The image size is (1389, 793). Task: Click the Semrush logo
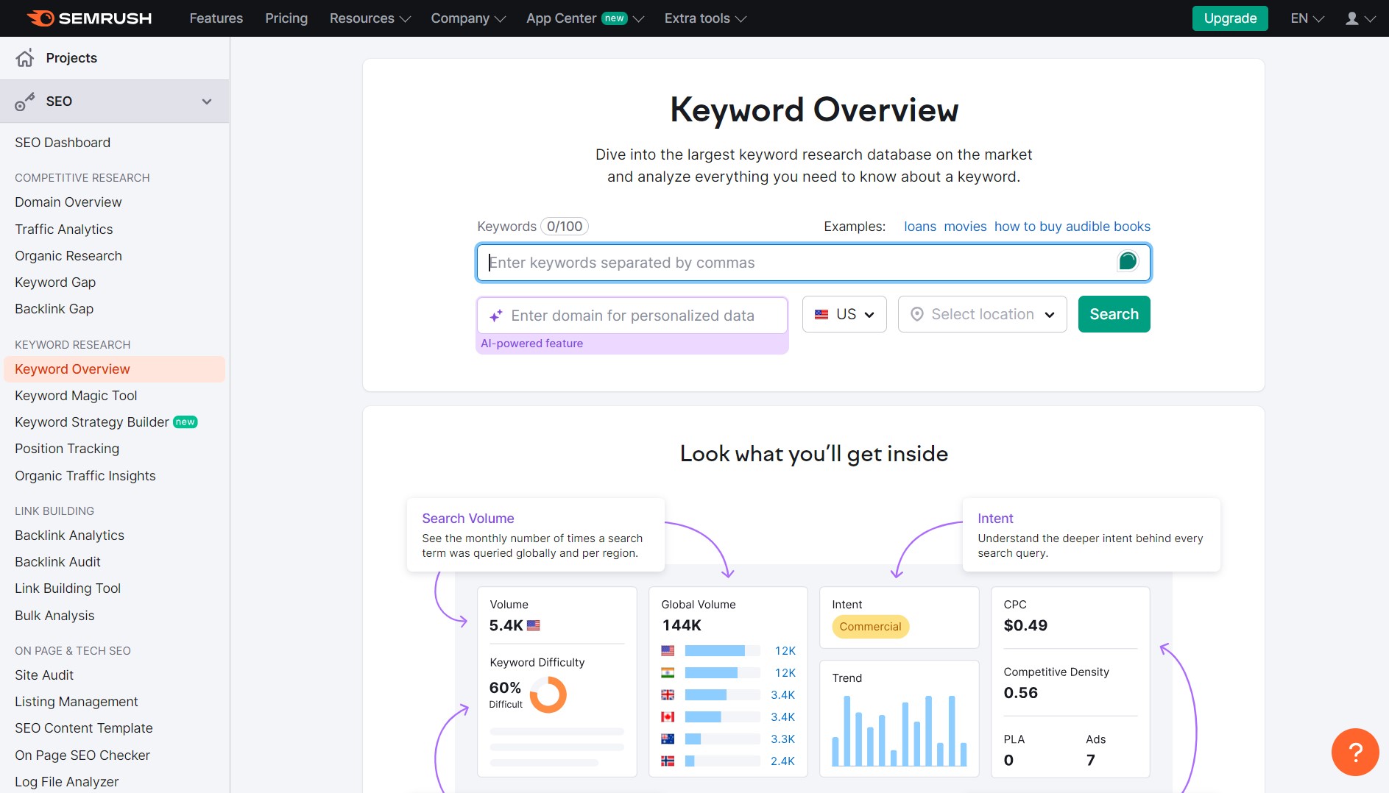[x=89, y=18]
